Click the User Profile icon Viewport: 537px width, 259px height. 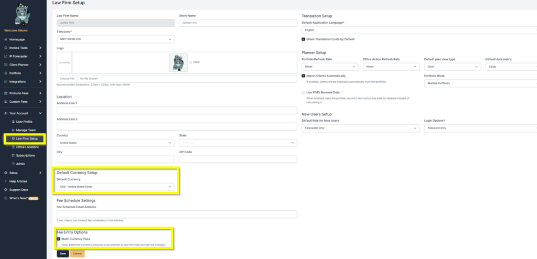point(13,122)
